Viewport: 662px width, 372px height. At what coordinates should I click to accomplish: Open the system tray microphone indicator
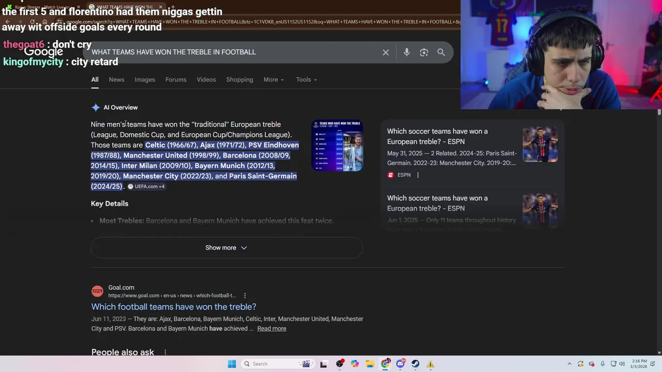pyautogui.click(x=603, y=364)
